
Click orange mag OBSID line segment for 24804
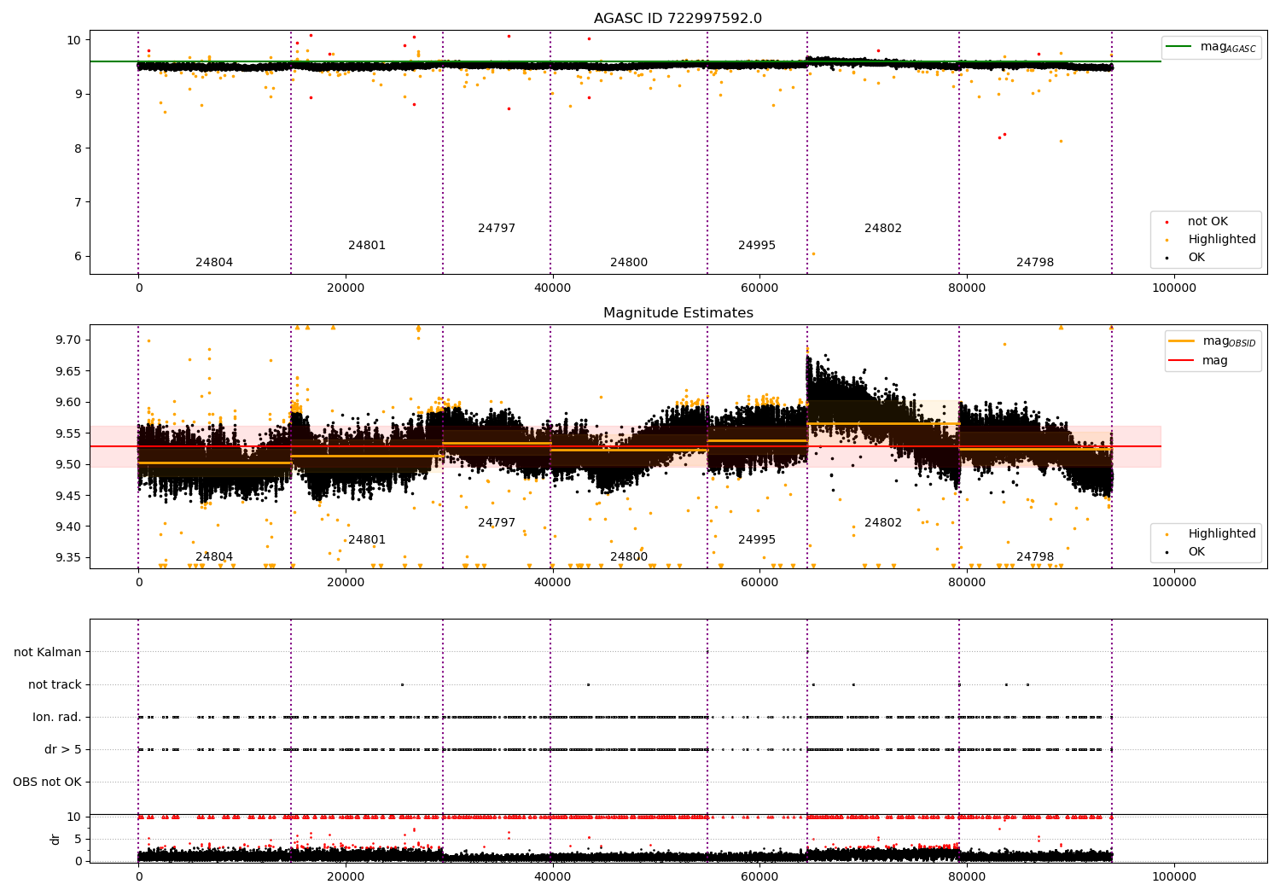pyautogui.click(x=214, y=463)
